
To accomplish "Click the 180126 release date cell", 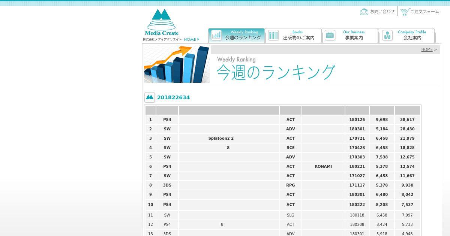I will point(357,119).
